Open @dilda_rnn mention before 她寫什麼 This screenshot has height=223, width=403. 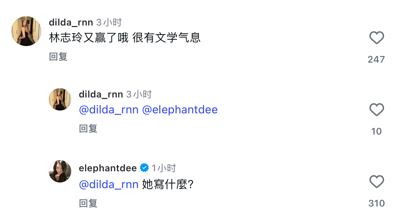[x=109, y=185]
